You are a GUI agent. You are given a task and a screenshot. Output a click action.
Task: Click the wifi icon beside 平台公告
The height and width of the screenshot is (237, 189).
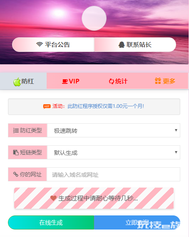[x=40, y=44]
